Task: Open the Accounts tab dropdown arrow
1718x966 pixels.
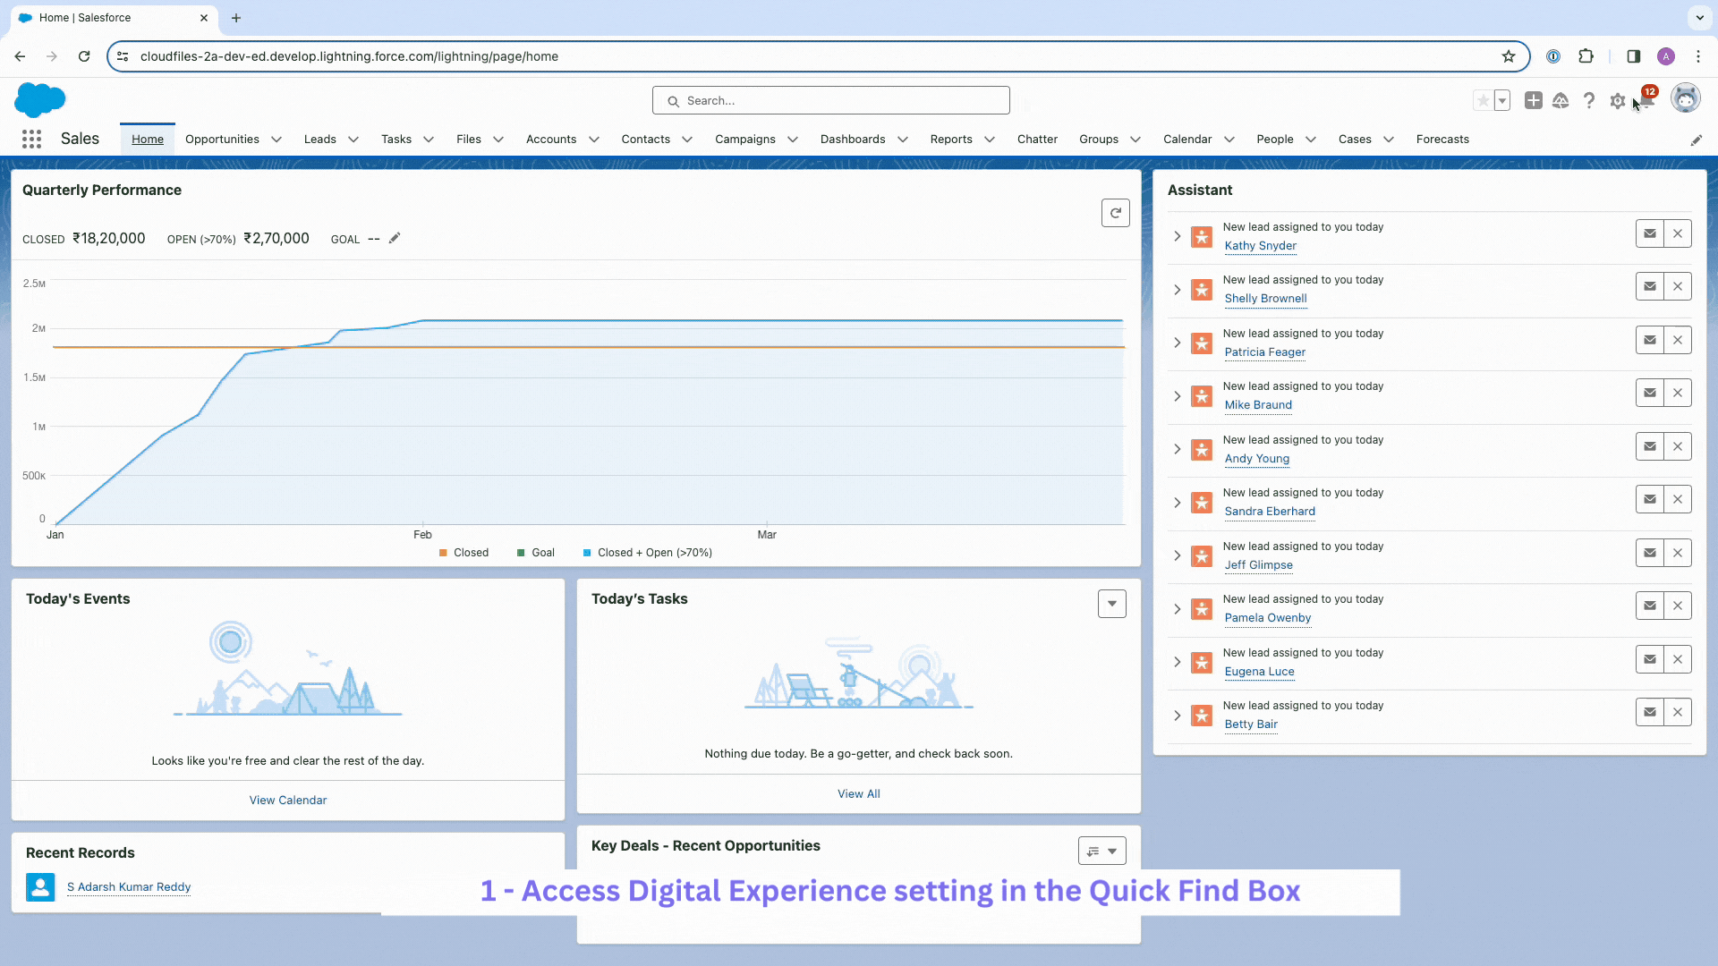Action: point(593,140)
